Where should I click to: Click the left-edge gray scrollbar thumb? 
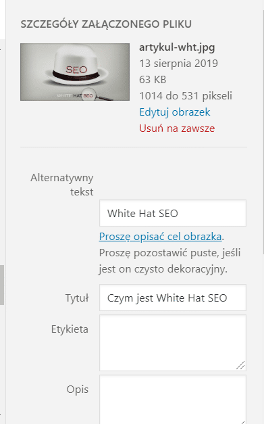[x=2, y=285]
